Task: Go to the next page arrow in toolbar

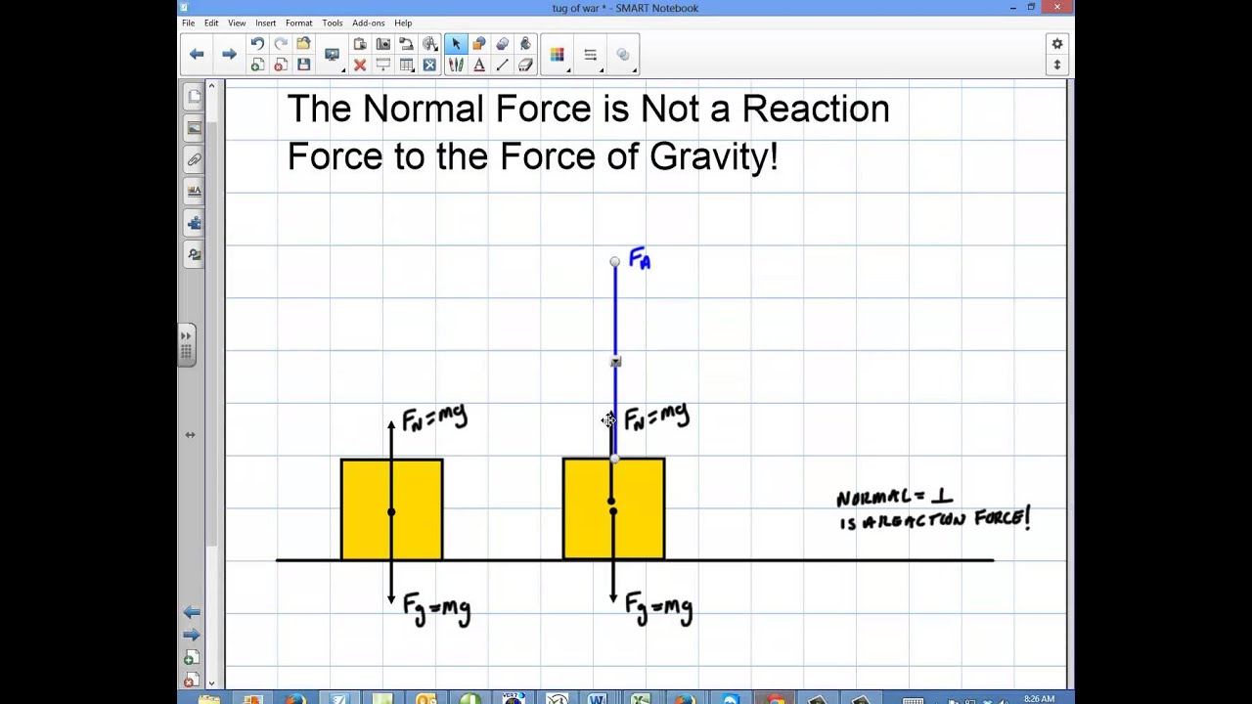Action: click(x=229, y=55)
